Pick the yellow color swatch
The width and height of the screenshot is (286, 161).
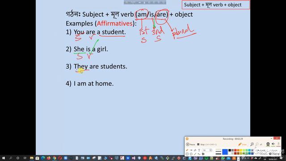click(x=241, y=150)
